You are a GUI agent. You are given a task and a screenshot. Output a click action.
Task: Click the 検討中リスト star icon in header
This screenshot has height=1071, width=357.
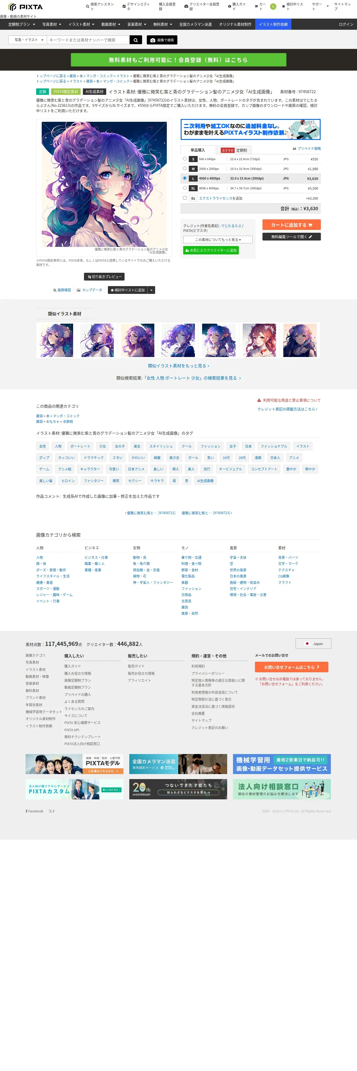(283, 6)
